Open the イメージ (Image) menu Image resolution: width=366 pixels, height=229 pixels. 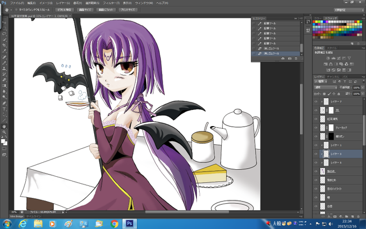point(46,3)
